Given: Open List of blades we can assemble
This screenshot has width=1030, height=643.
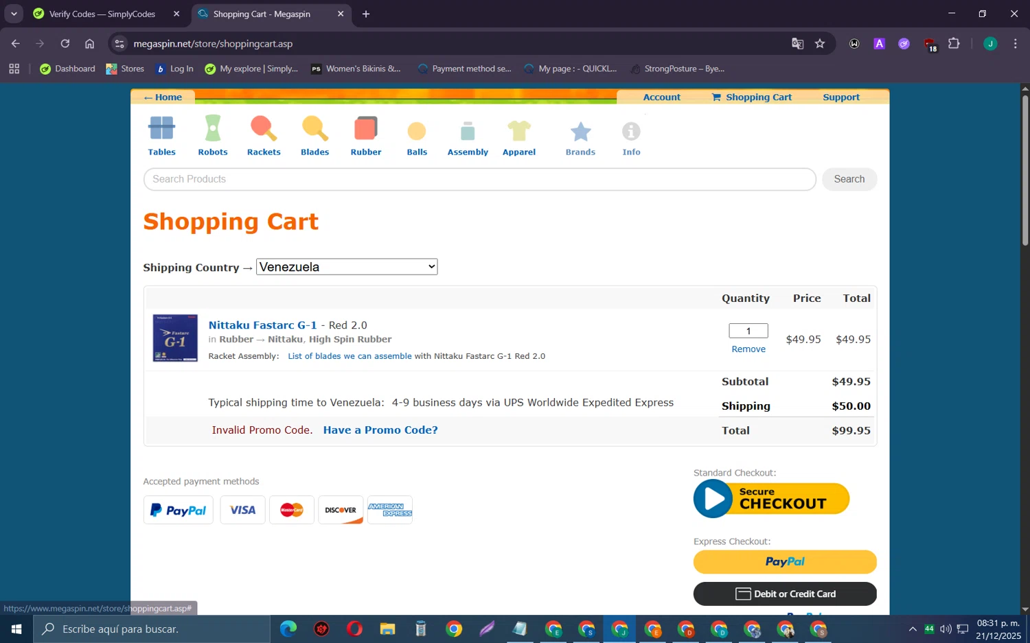Looking at the screenshot, I should (x=350, y=356).
